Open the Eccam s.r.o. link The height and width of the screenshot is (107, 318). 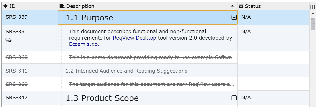coord(84,44)
